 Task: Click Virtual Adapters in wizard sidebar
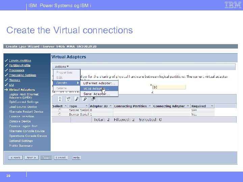(x=22, y=90)
